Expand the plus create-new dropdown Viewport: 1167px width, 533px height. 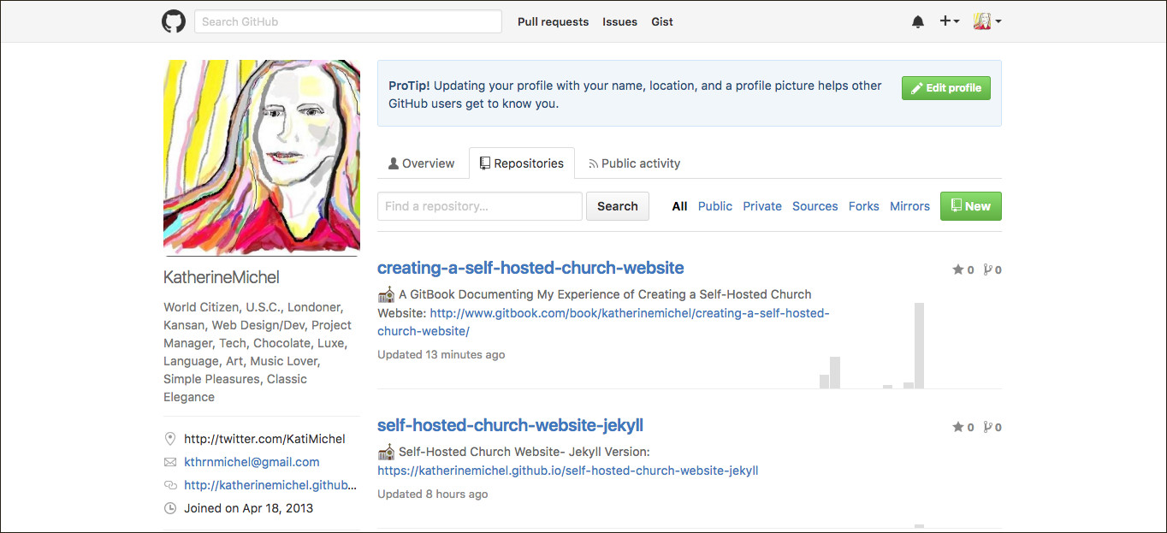click(949, 21)
